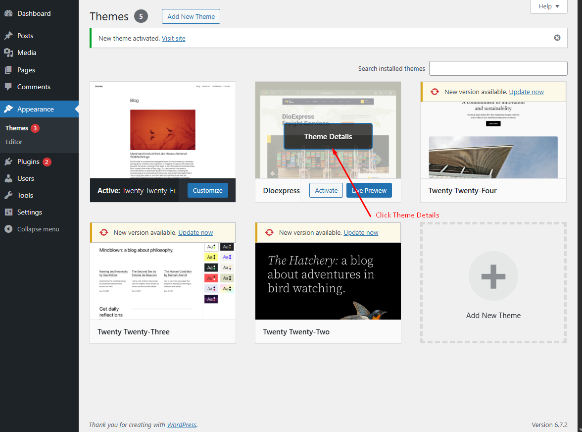
Task: Activate the Dioexpress theme
Action: click(326, 190)
